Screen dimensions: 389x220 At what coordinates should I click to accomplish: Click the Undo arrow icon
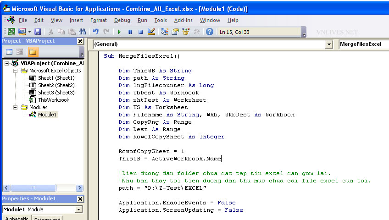96,32
